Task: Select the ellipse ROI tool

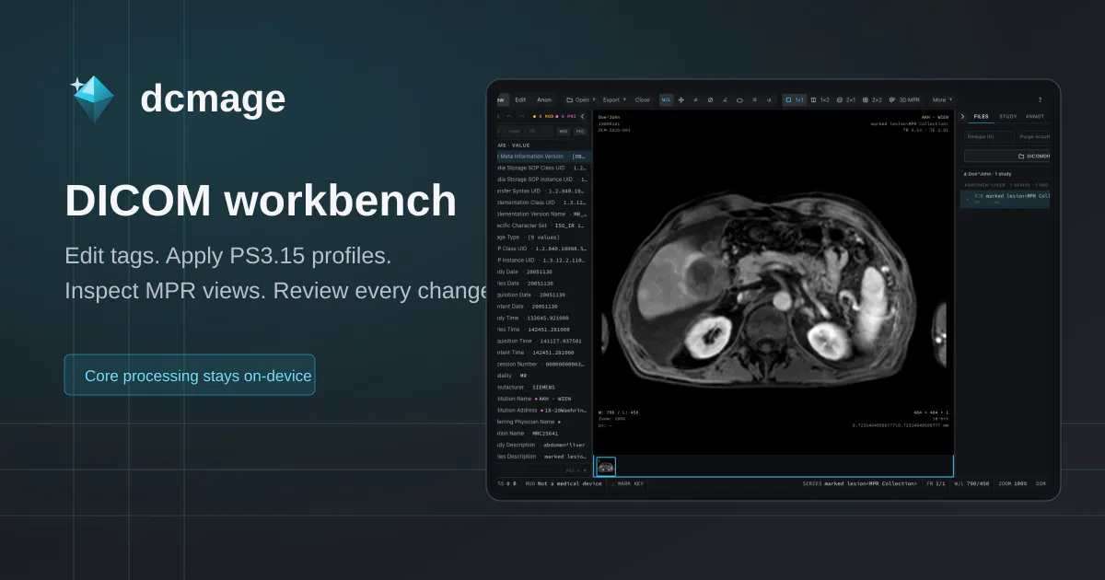Action: [739, 99]
